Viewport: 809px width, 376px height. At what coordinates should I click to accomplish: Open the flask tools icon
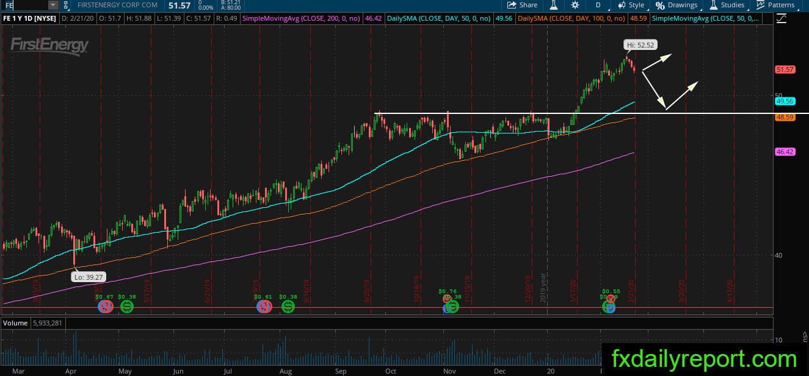554,5
